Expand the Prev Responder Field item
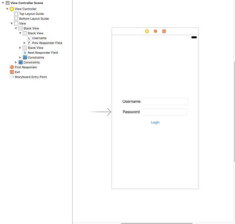The image size is (235, 224). 25,43
